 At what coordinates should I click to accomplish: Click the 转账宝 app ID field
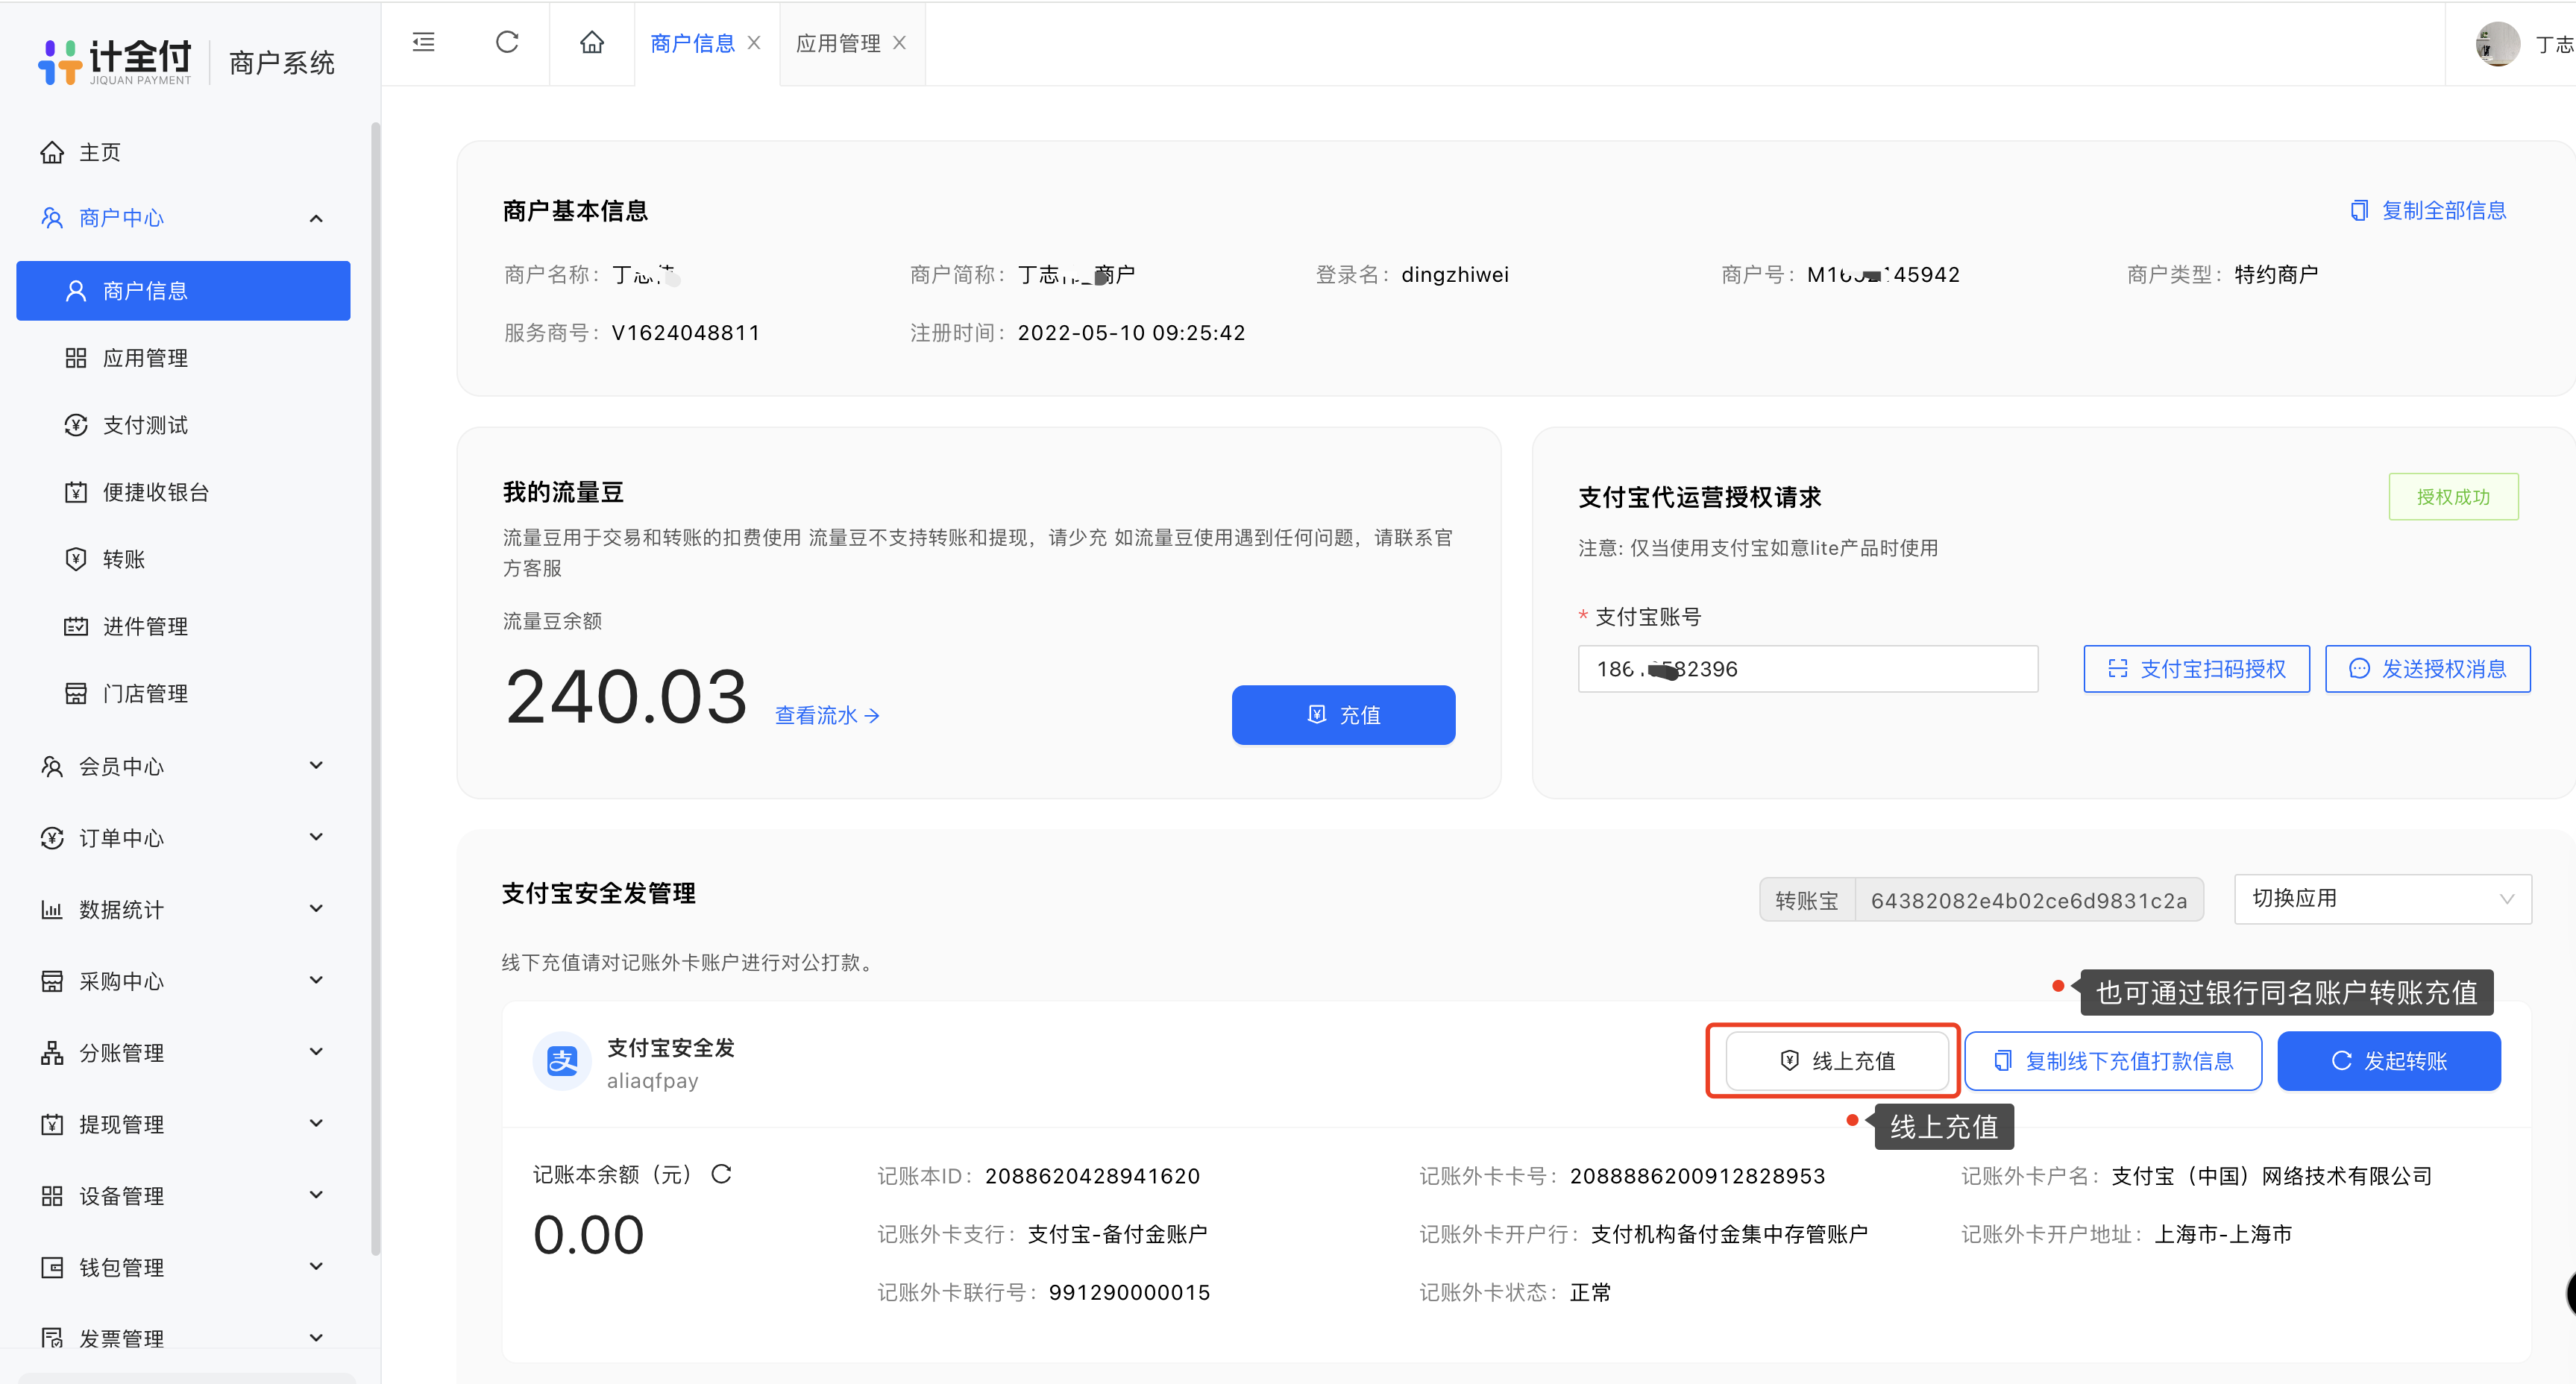(2028, 900)
